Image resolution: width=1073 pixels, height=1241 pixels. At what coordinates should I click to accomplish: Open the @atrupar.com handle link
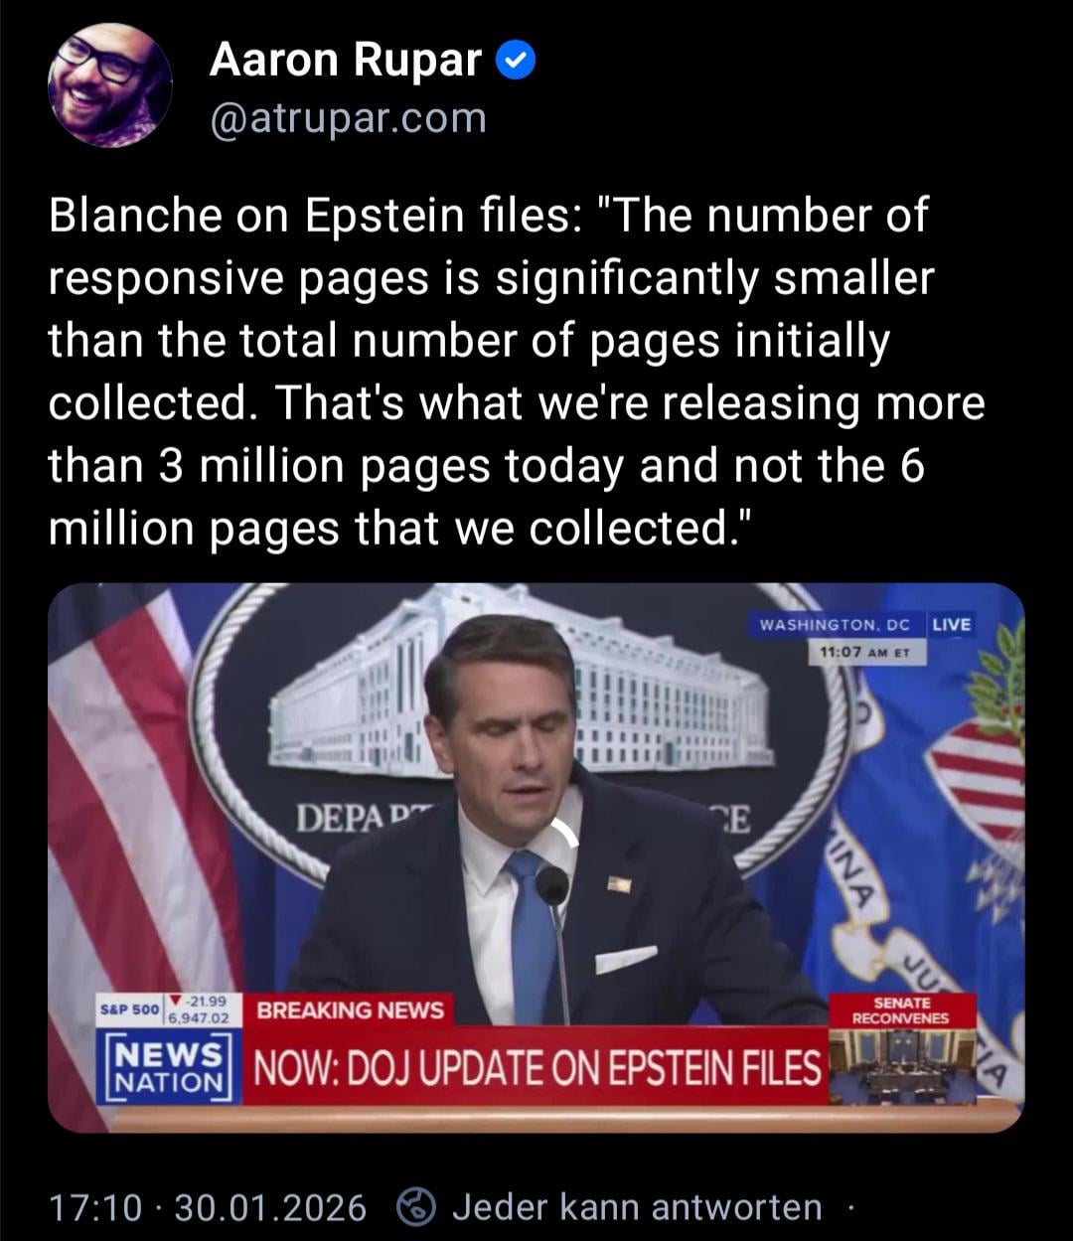point(348,119)
